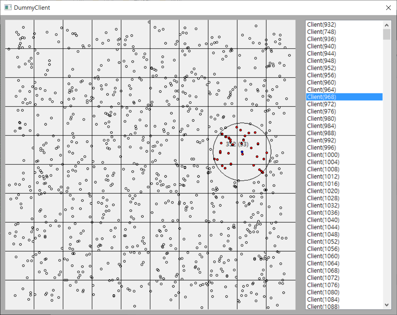Pick Client(948) list entry

344,61
